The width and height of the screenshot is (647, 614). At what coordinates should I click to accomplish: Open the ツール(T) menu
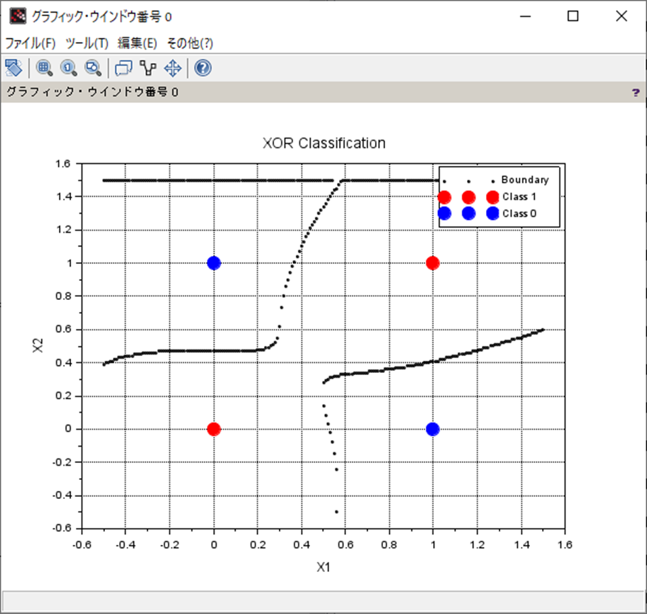[87, 43]
